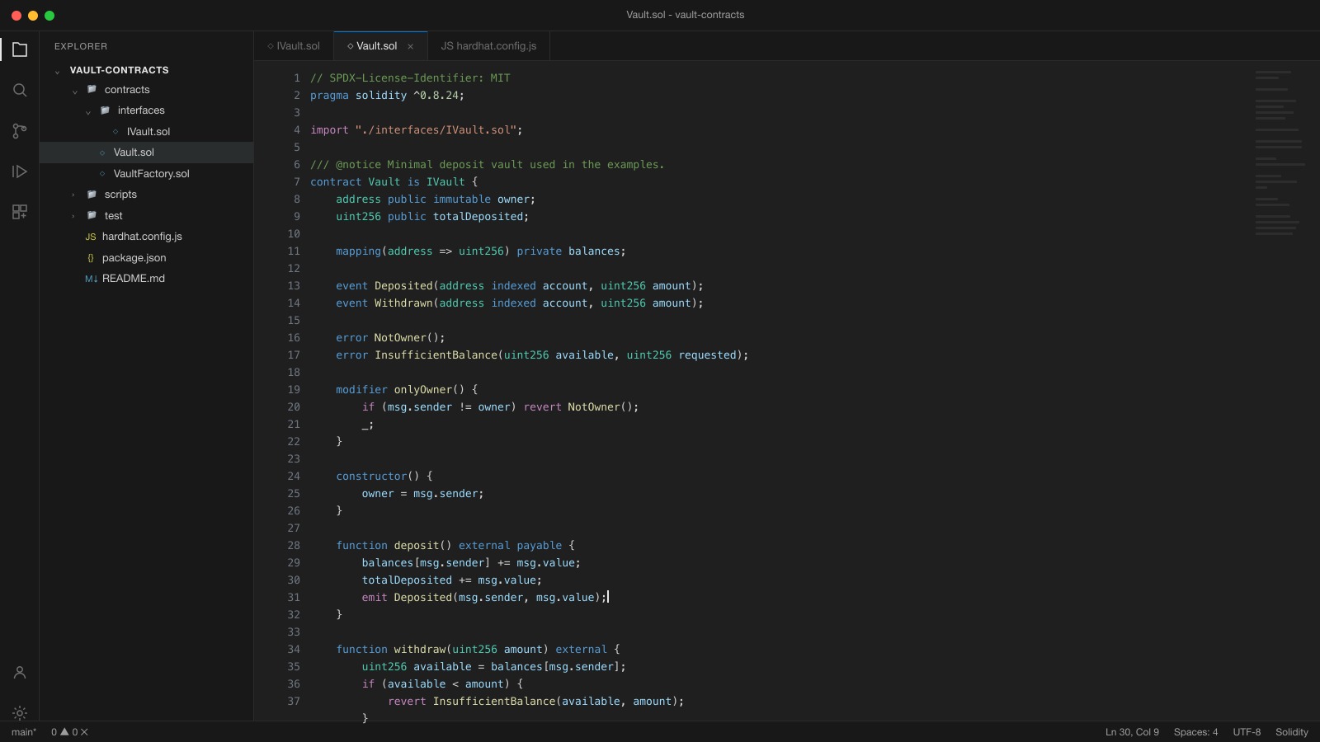Click the Deposited event name on line 13
Viewport: 1320px width, 742px height.
[403, 285]
